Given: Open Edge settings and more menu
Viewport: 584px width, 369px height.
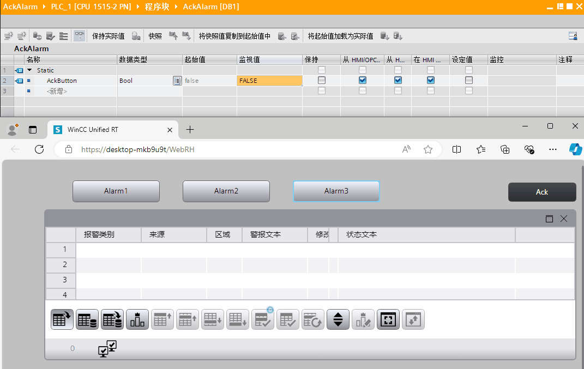Looking at the screenshot, I should (553, 149).
